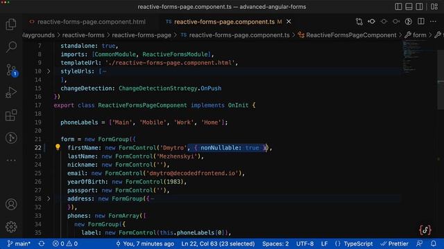Open the Explorer view in activity bar

pos(11,24)
